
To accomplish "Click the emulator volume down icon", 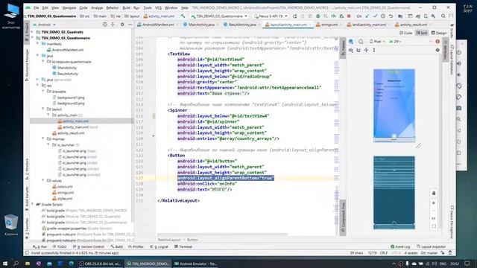I will [x=459, y=74].
